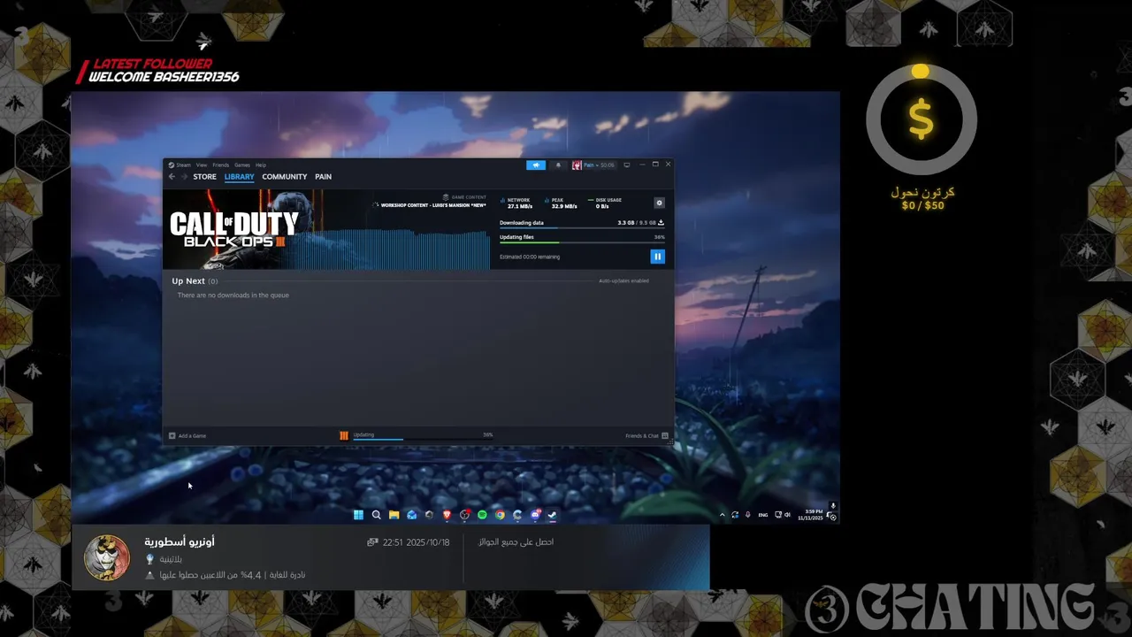Click the forward navigation arrow in Steam
The height and width of the screenshot is (637, 1132).
[184, 177]
